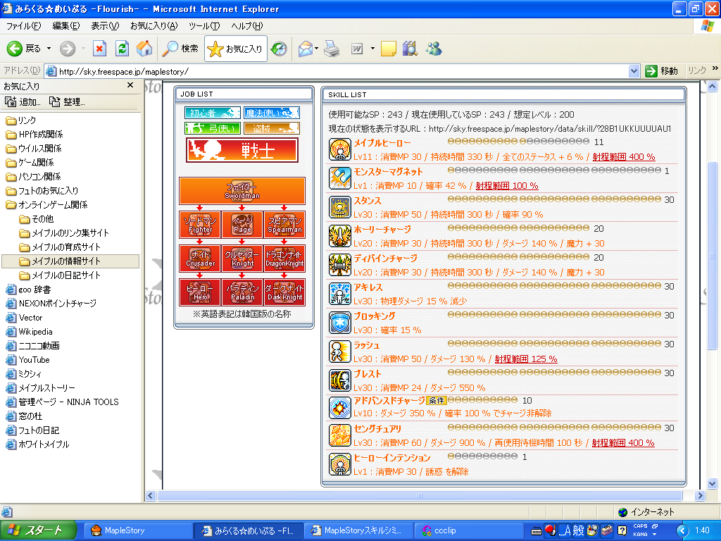Click the ヒーローインテンション skill icon
Viewport: 721px width, 541px height.
pyautogui.click(x=340, y=464)
